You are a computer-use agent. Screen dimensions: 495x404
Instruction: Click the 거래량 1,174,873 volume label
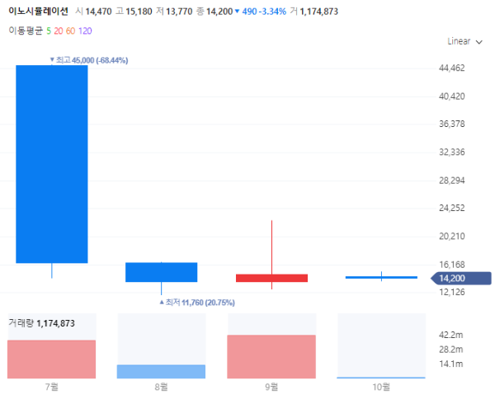tap(41, 323)
